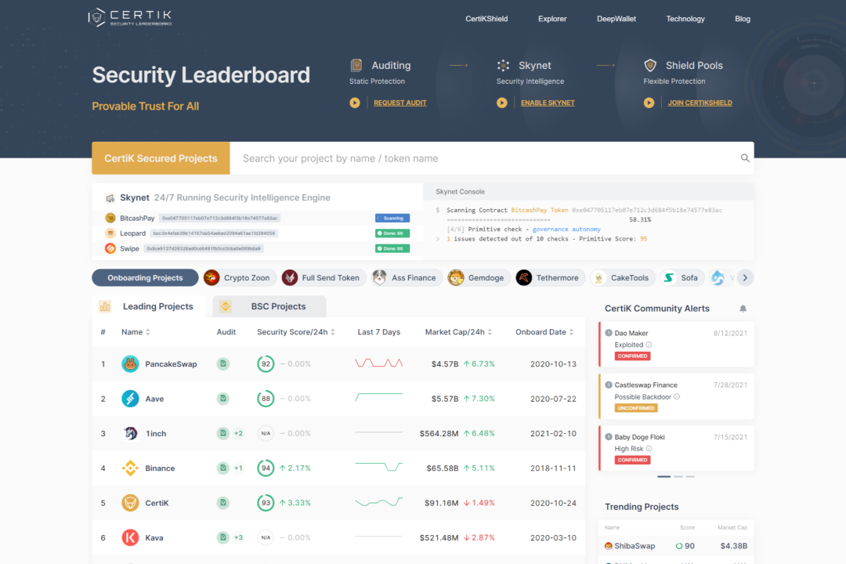The width and height of the screenshot is (846, 564).
Task: Click the play icon beside Enable Skynet
Action: 502,103
